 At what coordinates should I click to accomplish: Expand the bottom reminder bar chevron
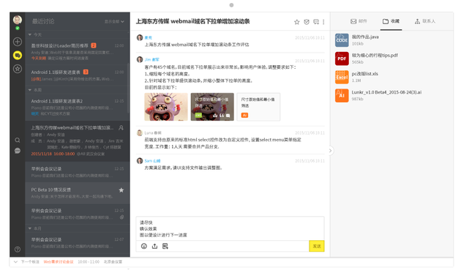click(15, 261)
